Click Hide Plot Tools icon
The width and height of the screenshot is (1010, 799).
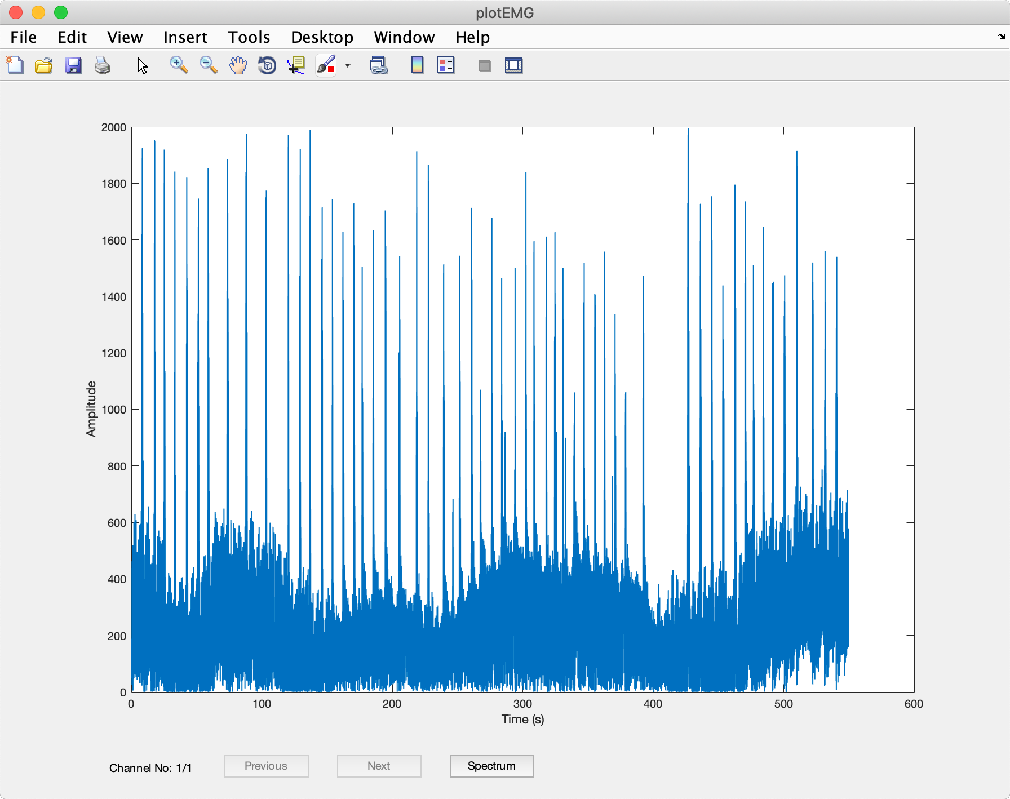pos(485,66)
